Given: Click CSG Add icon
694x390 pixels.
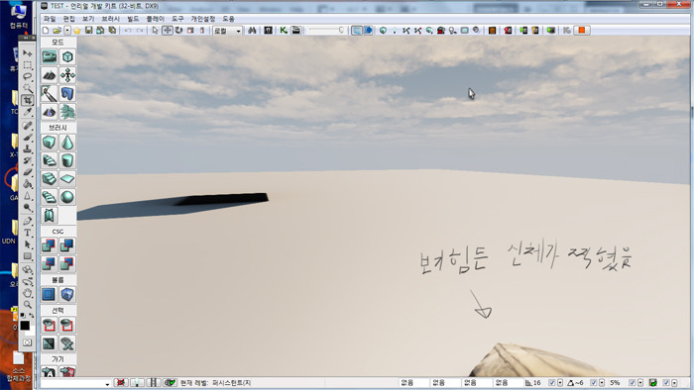Looking at the screenshot, I should [50, 245].
